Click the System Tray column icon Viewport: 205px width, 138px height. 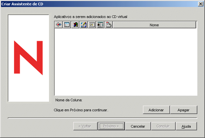pyautogui.click(x=92, y=25)
